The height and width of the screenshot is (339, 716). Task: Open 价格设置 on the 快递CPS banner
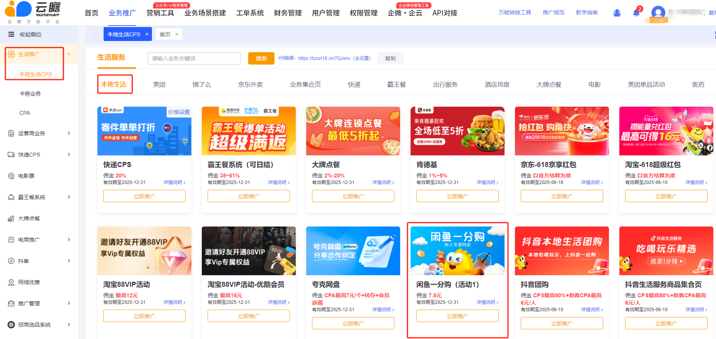pos(179,112)
